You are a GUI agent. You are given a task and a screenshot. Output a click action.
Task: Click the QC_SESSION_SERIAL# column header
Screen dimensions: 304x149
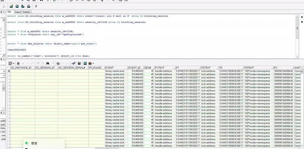pyautogui.click(x=73, y=68)
